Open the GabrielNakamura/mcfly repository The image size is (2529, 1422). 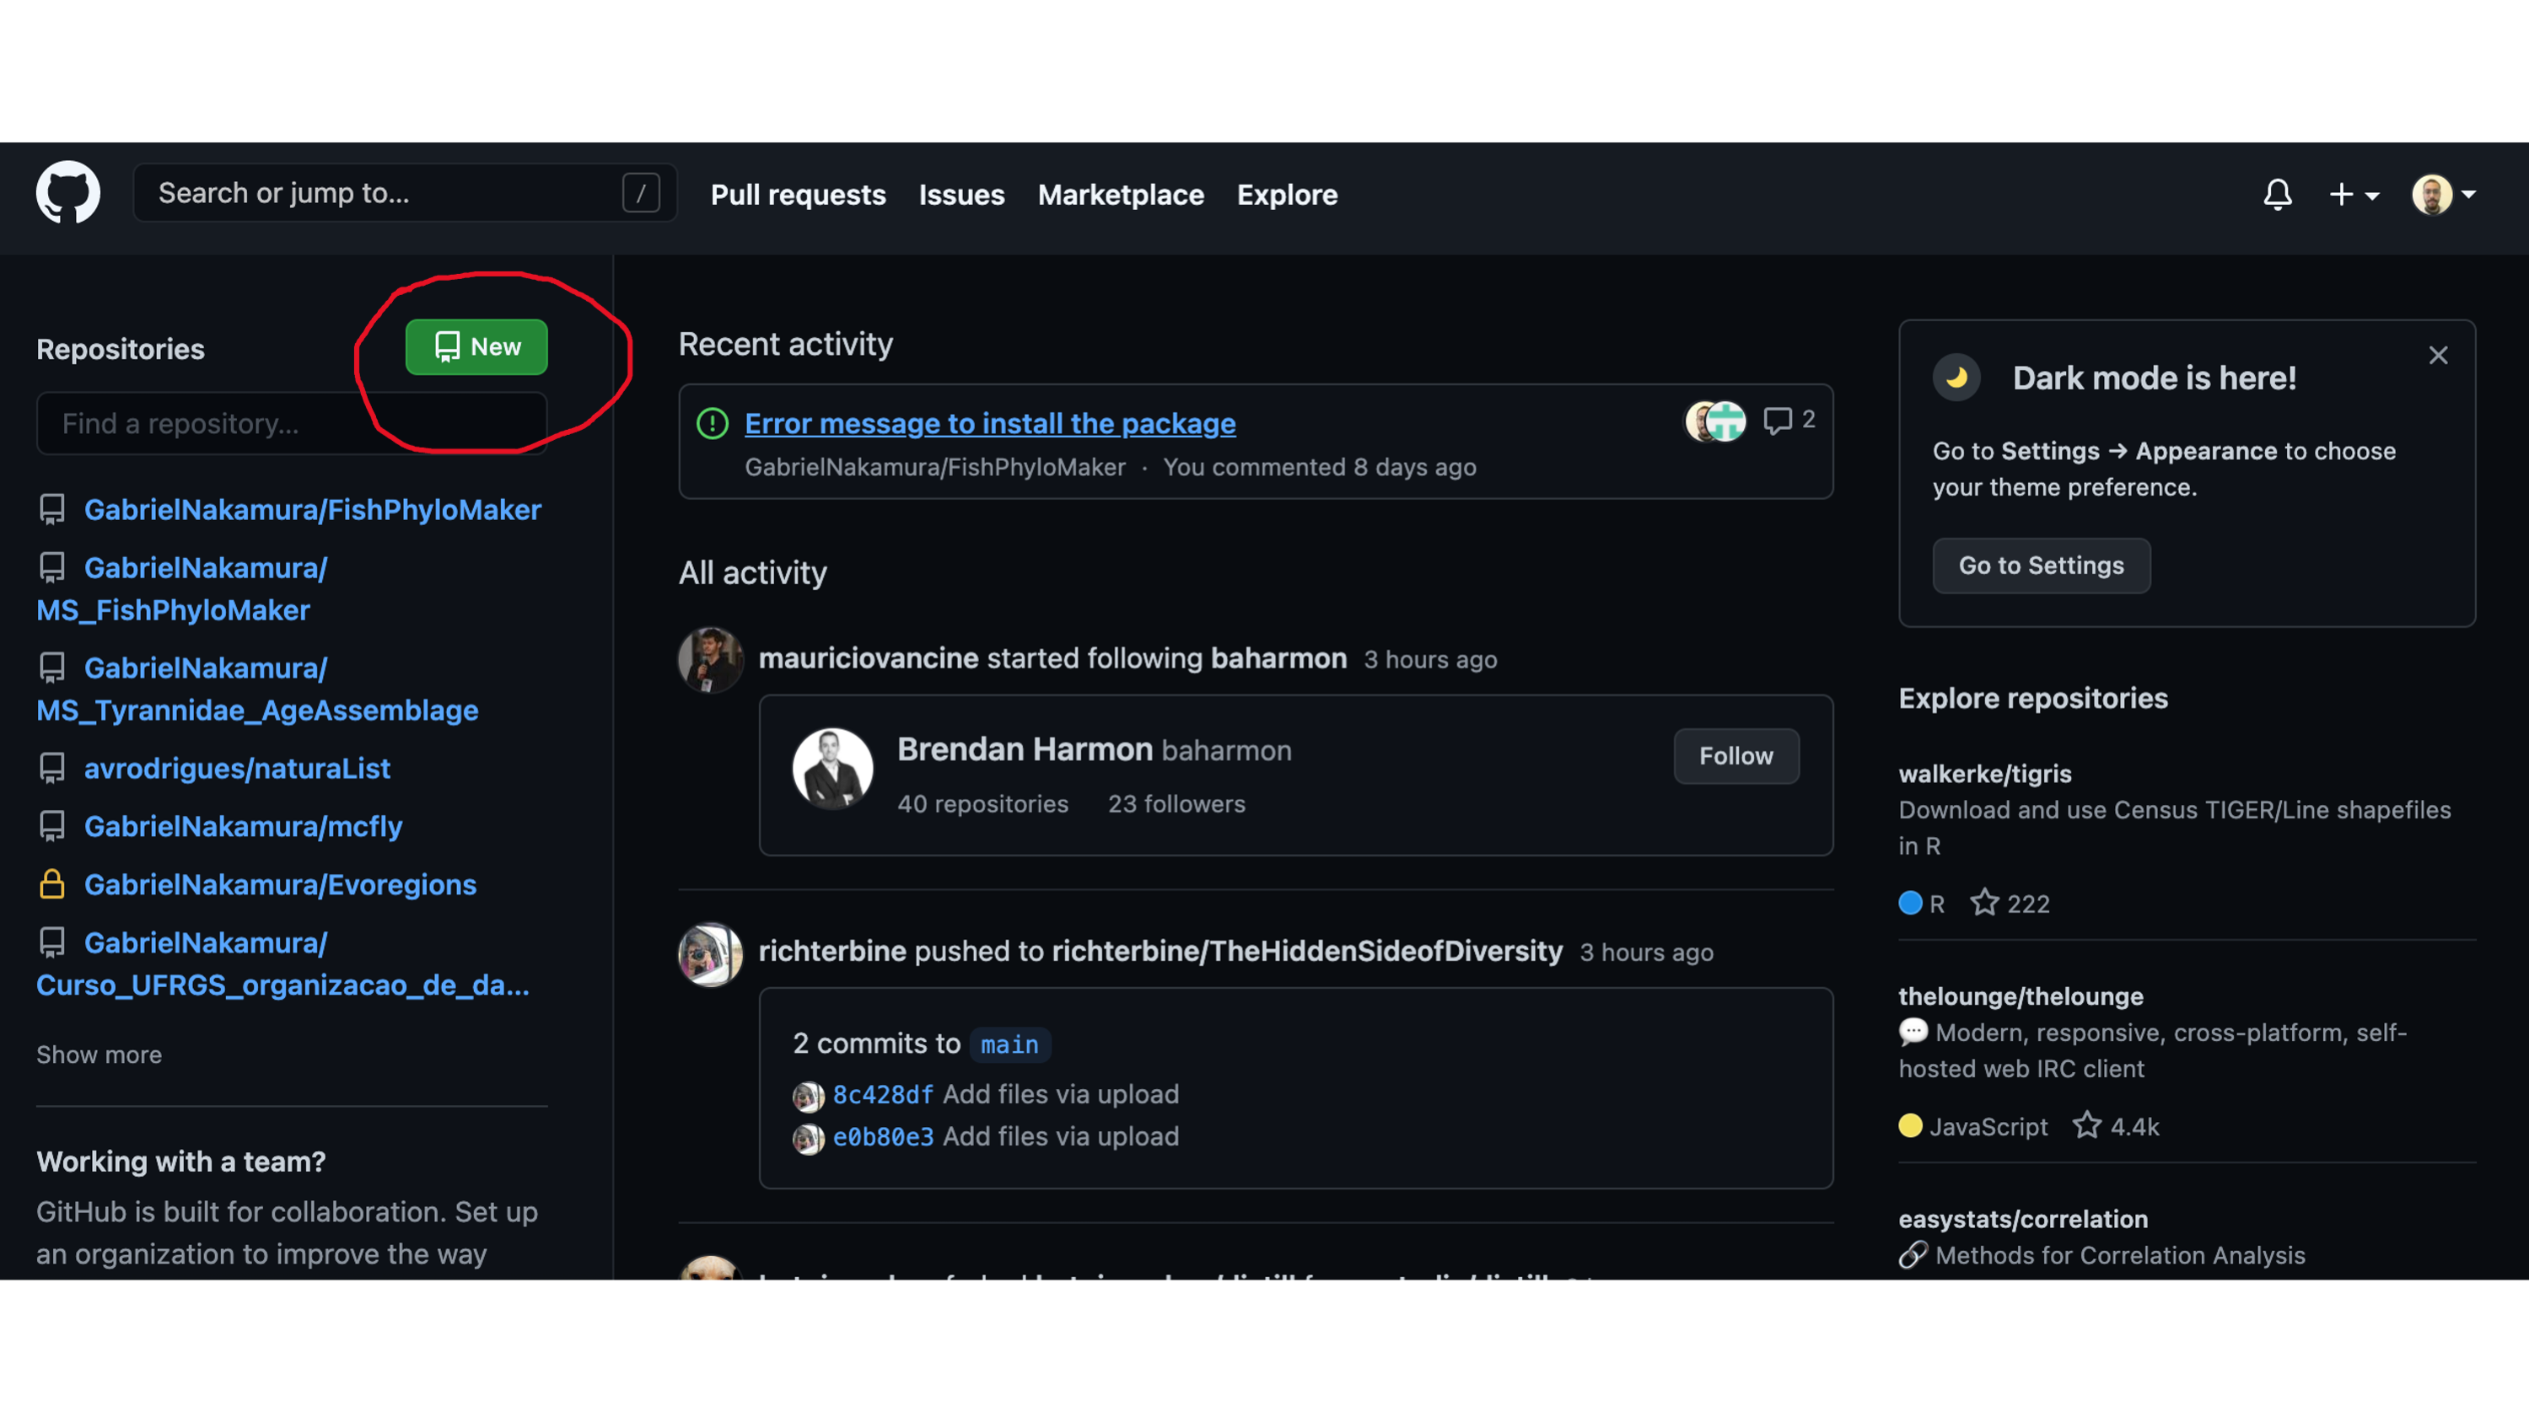[x=243, y=826]
